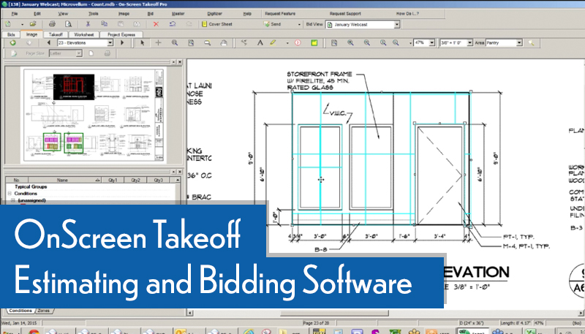Select the zoom window tool

[x=207, y=43]
